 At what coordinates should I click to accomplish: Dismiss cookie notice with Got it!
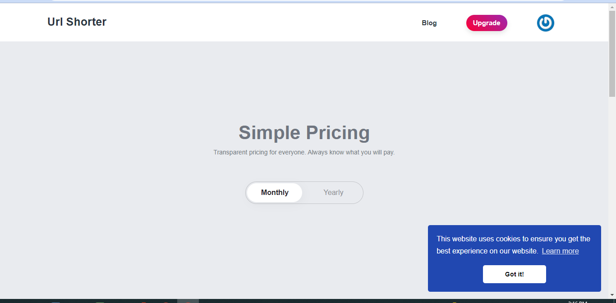point(514,274)
